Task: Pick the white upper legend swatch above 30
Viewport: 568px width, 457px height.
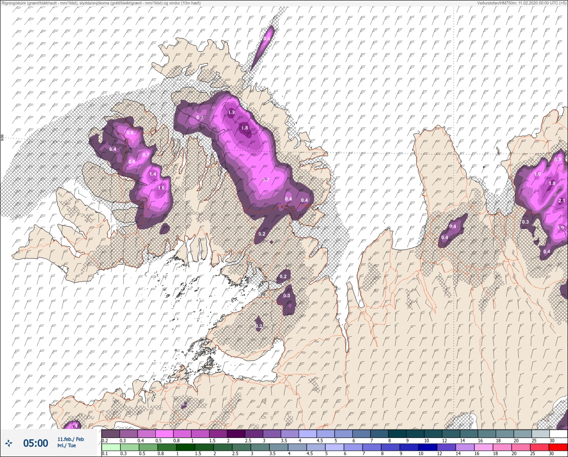Action: click(558, 433)
